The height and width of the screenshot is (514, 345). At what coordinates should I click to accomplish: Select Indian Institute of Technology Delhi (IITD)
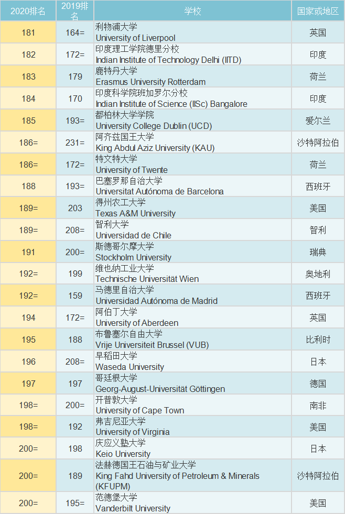[x=168, y=60]
